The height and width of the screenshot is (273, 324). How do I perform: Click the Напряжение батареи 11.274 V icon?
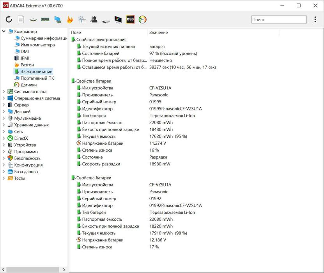point(79,143)
